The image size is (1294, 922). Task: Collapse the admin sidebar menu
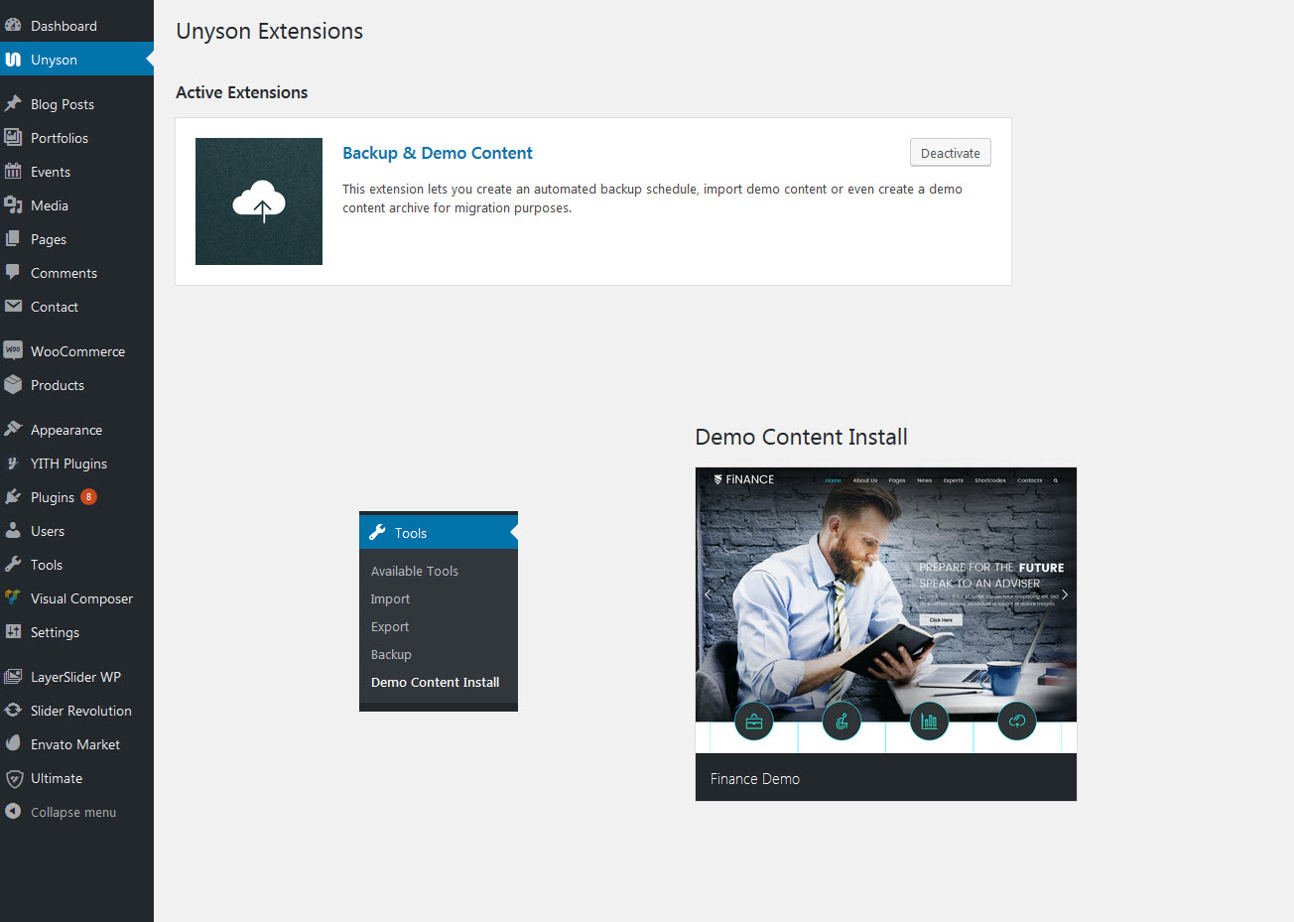coord(72,812)
